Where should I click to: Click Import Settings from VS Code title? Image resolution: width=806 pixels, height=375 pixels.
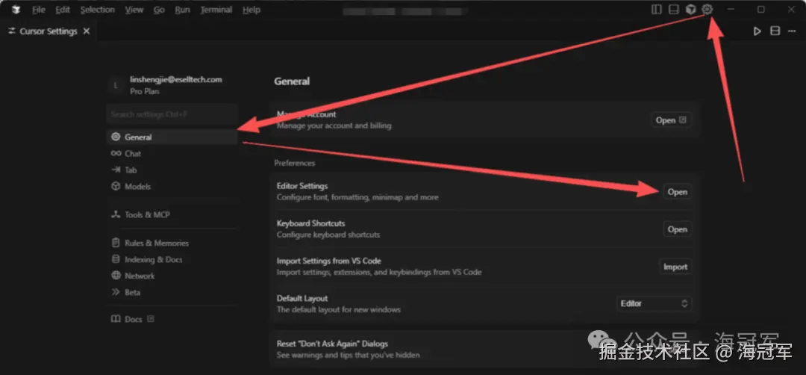tap(328, 261)
